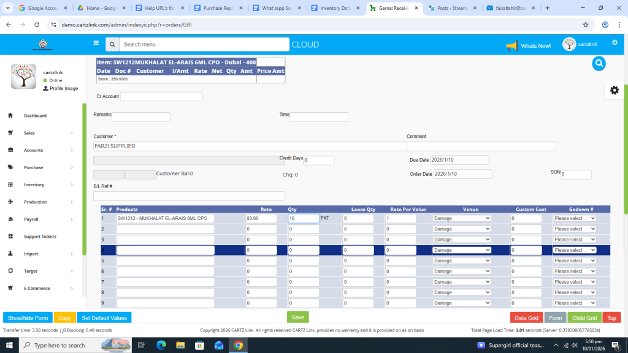
Task: Click the power icon in header
Action: [615, 42]
